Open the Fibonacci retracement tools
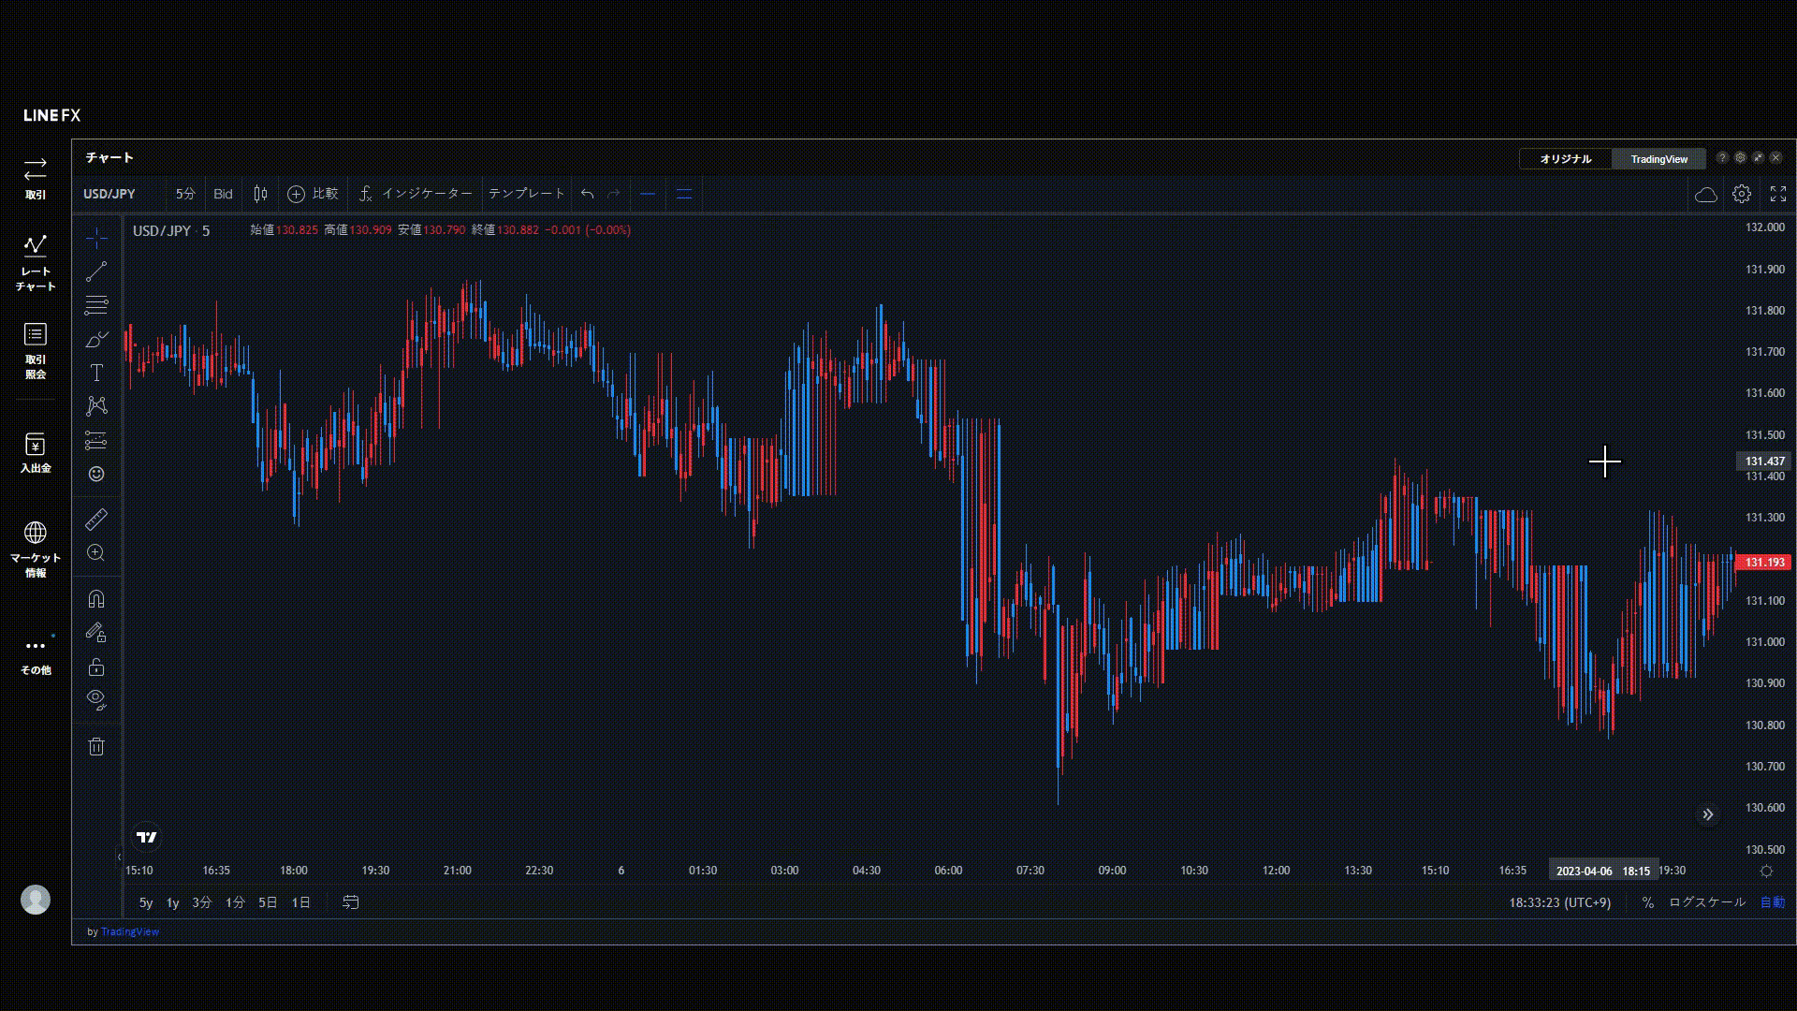This screenshot has width=1797, height=1011. [96, 305]
